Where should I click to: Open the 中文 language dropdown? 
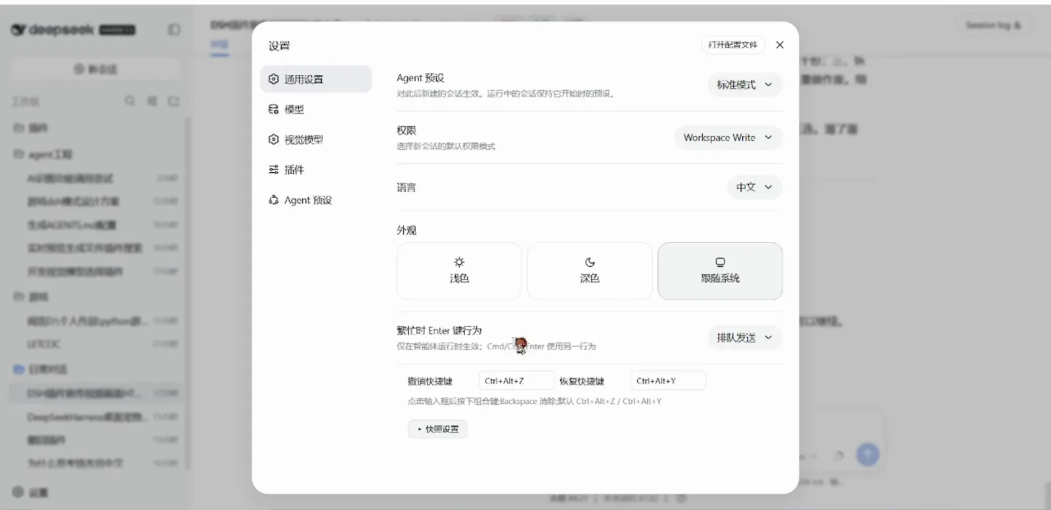coord(754,187)
